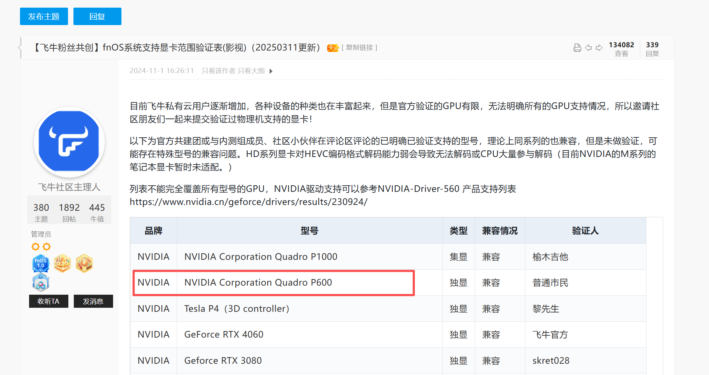Open the nvidia.cn driver results URL

(249, 202)
